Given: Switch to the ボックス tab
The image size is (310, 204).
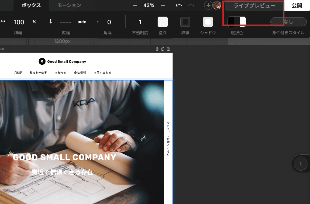Looking at the screenshot, I should point(31,5).
